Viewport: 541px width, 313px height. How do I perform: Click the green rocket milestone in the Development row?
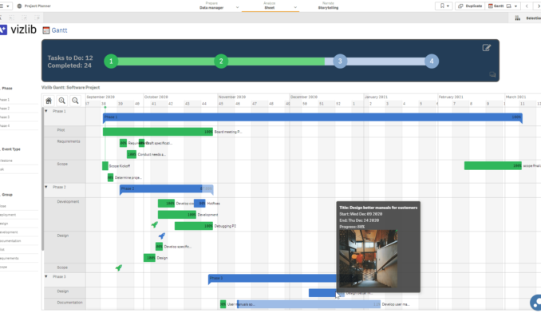tap(155, 224)
